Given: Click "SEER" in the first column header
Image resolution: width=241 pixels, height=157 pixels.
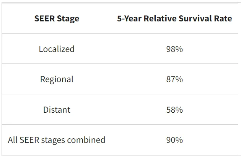Looking at the screenshot, I should click(x=44, y=18).
